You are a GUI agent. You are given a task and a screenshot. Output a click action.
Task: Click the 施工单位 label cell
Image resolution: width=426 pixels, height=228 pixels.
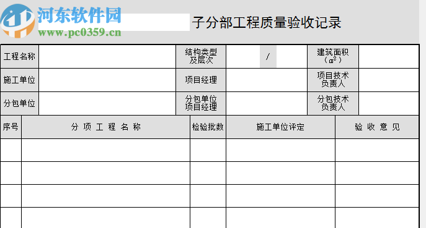pyautogui.click(x=20, y=80)
